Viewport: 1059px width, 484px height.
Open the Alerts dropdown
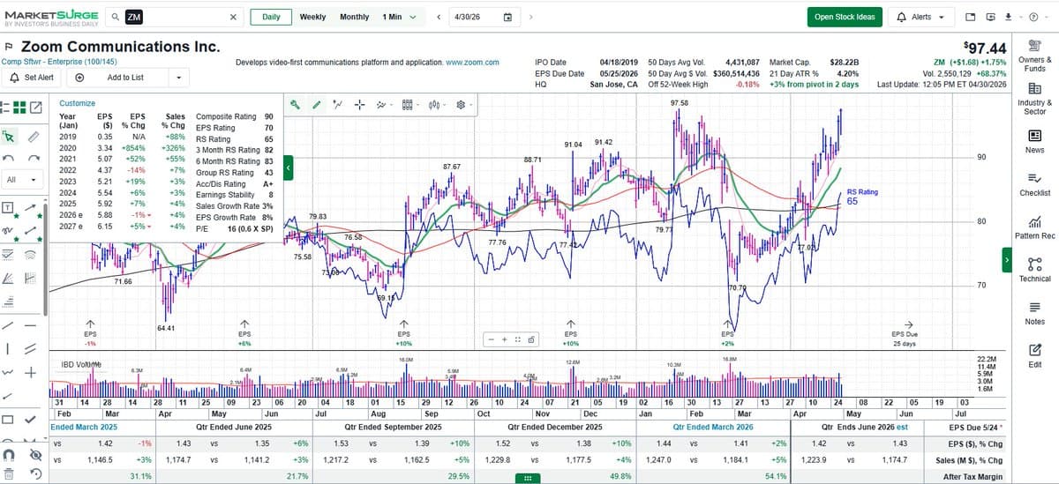pyautogui.click(x=920, y=17)
